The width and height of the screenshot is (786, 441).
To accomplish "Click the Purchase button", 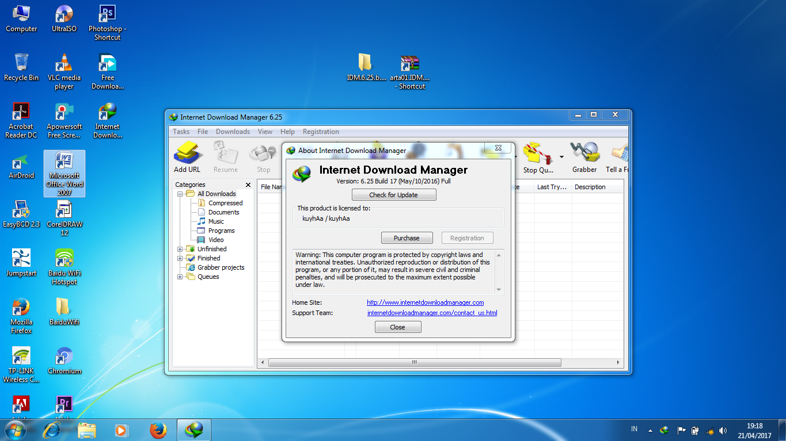I will (407, 238).
